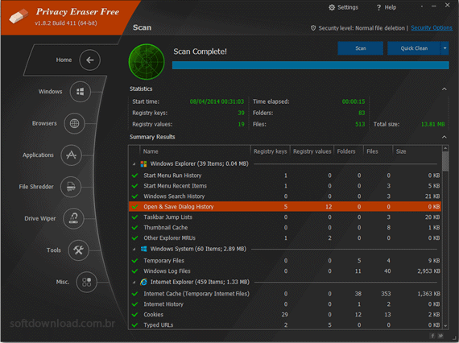Sort by the Folders column header

[349, 151]
